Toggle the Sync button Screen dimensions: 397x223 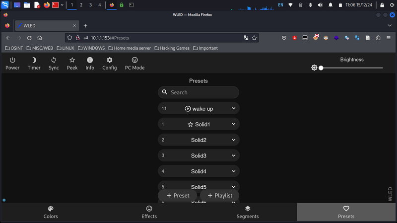pos(54,64)
